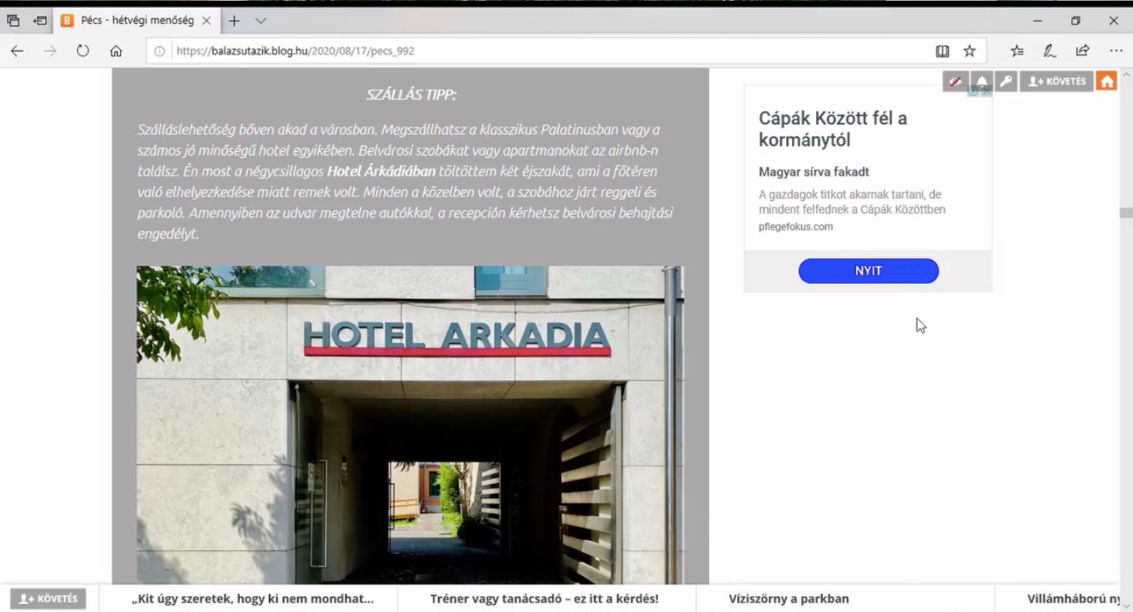The height and width of the screenshot is (612, 1133).
Task: Open the ad headline Cápák Között fél a kormánytól
Action: pos(833,129)
